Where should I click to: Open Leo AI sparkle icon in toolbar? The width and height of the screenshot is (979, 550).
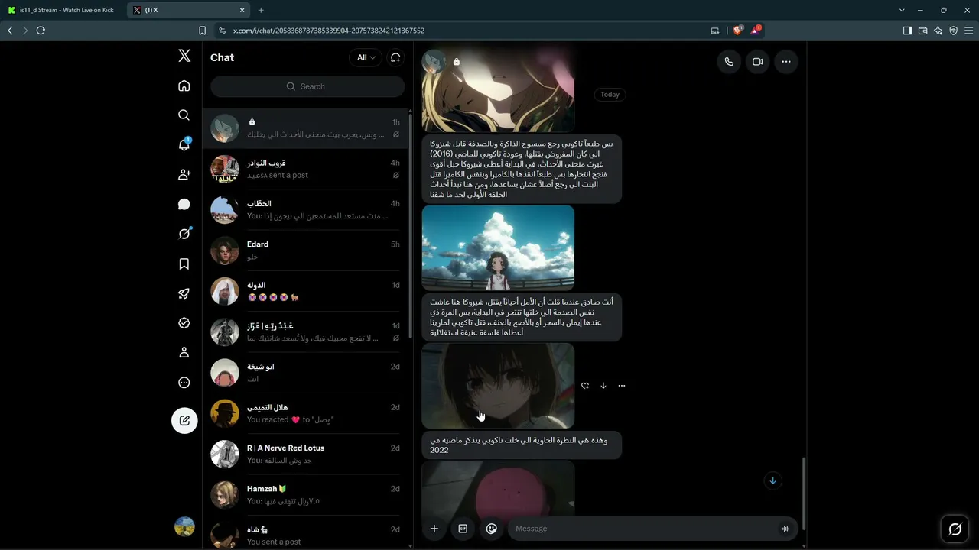pyautogui.click(x=938, y=31)
